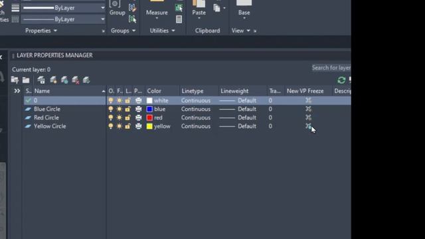Click group selection icon beside Group
This screenshot has height=239, width=425.
tap(132, 19)
